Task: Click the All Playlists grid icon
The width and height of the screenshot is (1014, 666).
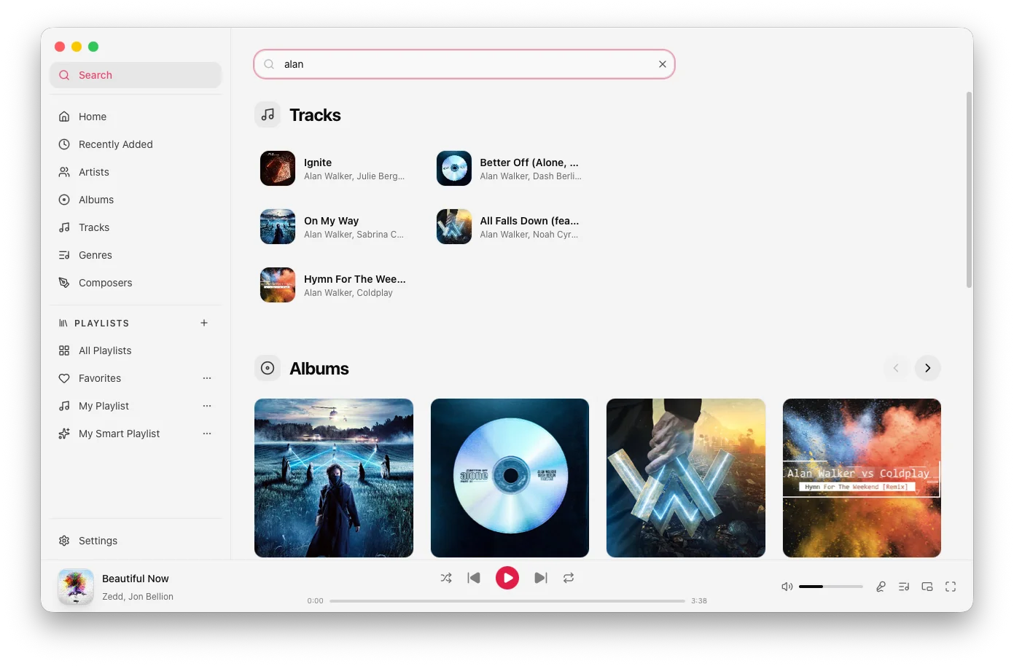Action: (64, 350)
